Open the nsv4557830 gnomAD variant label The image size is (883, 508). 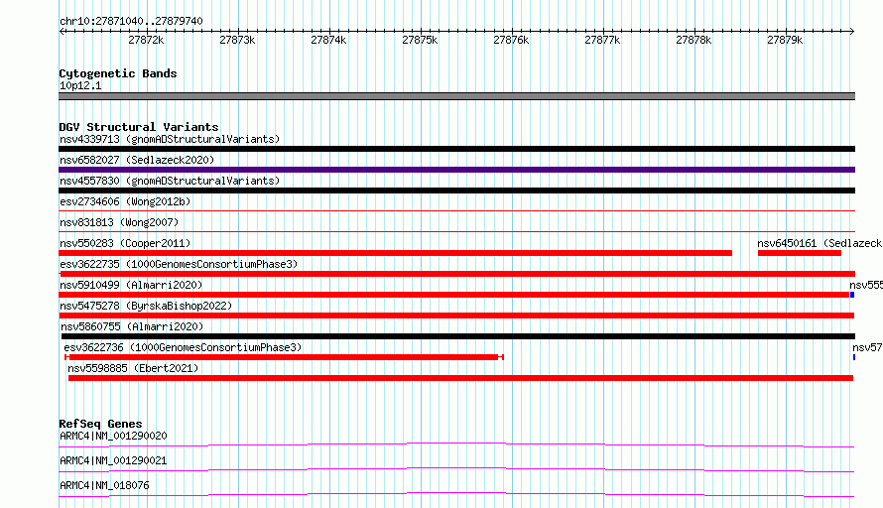click(170, 181)
